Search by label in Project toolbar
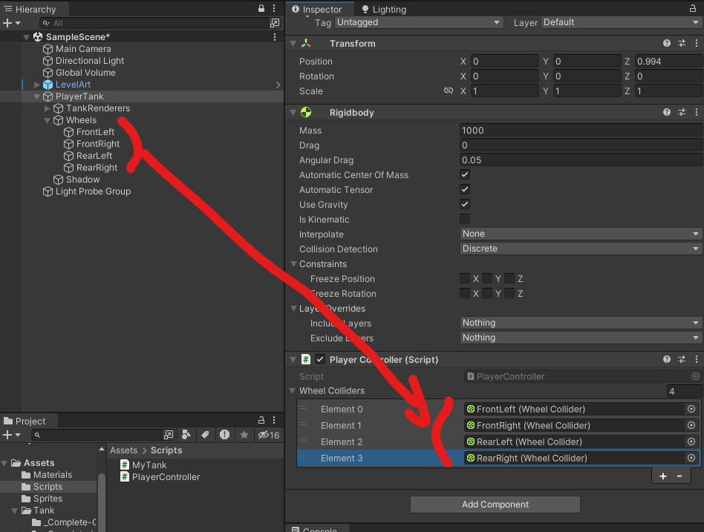The image size is (704, 532). pyautogui.click(x=205, y=435)
